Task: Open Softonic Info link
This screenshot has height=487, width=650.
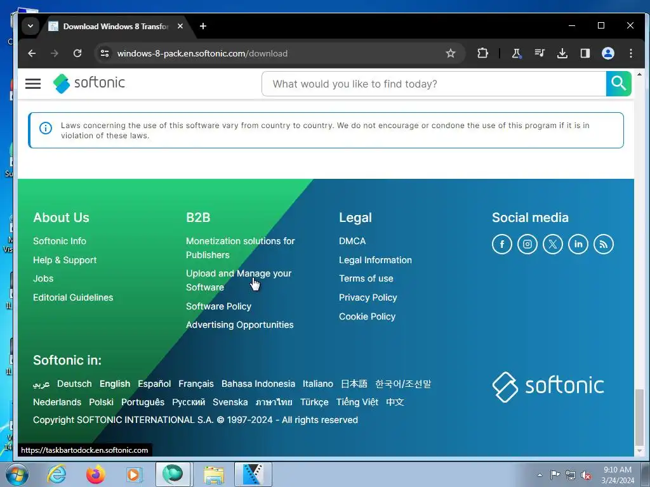Action: 60,241
